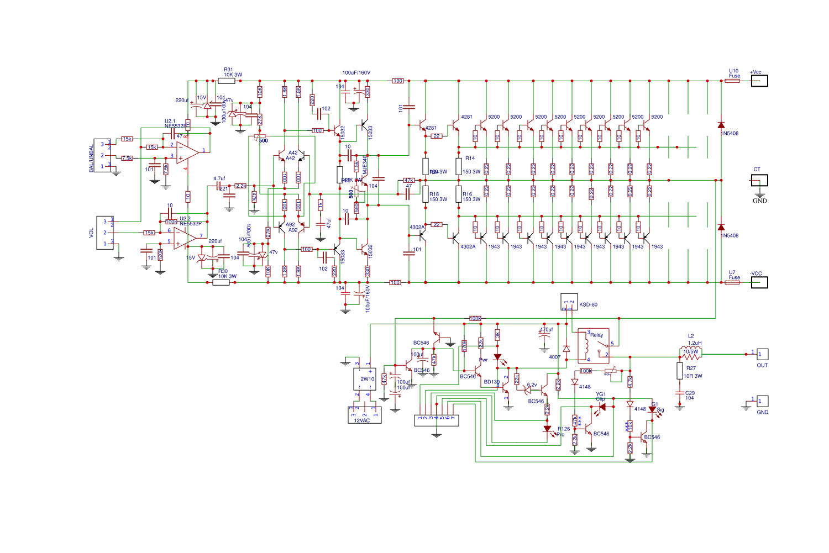The image size is (829, 553).
Task: Select the R27 10R 3W resistor
Action: pos(680,371)
